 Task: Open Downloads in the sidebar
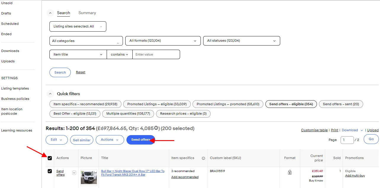pyautogui.click(x=10, y=51)
